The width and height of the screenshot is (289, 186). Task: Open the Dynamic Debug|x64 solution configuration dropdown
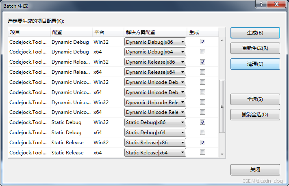pyautogui.click(x=155, y=52)
